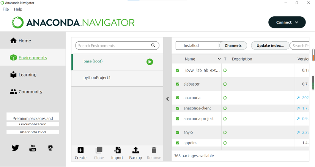Viewport: 315px width, 167px height.
Task: Toggle the anaconda-project package checkbox
Action: 178,119
